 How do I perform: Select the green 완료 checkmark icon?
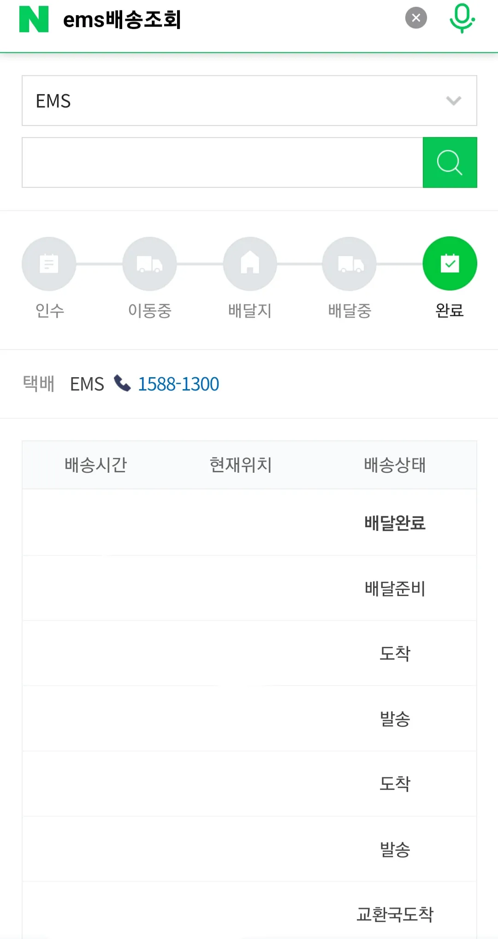450,263
